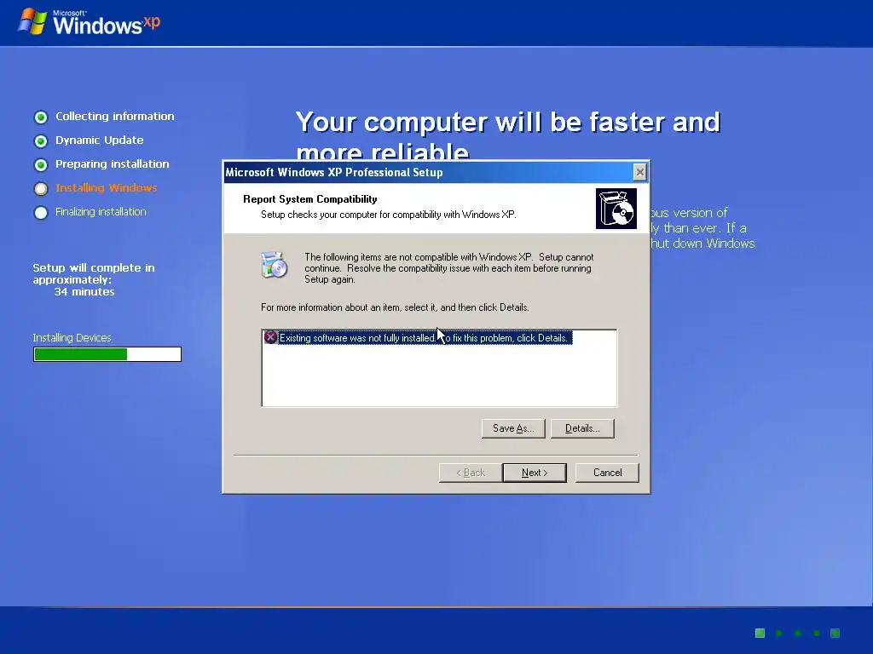This screenshot has height=654, width=873.
Task: Click the 'Preparing installation' step label
Action: coord(112,164)
